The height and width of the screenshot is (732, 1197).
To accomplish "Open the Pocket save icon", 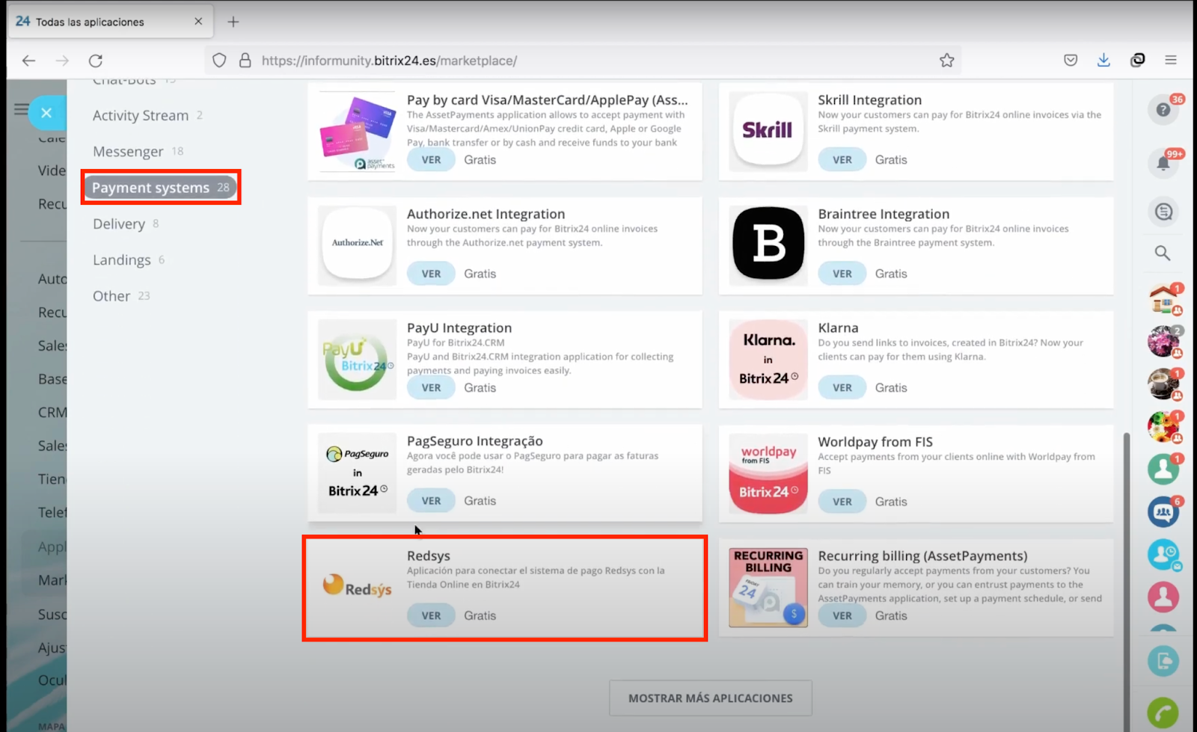I will tap(1071, 61).
